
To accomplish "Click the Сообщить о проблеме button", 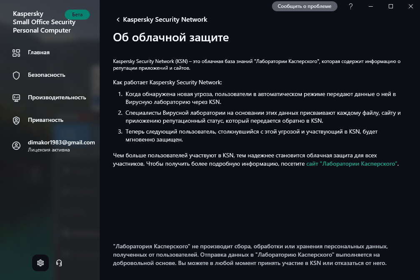I will pos(304,6).
